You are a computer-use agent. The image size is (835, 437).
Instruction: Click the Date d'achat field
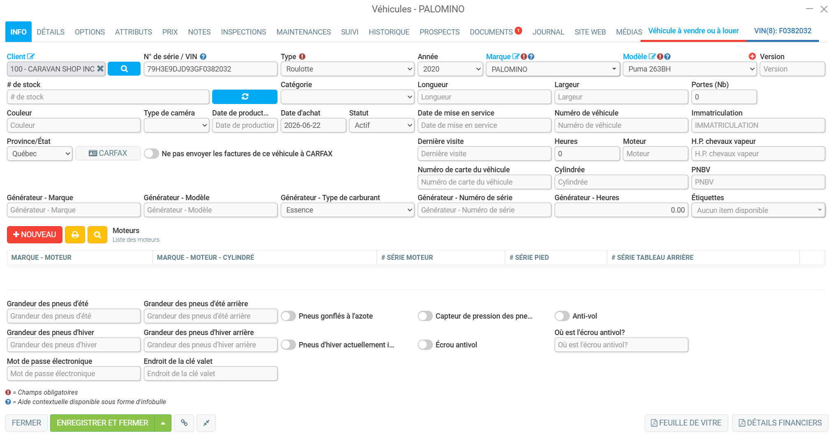coord(313,125)
